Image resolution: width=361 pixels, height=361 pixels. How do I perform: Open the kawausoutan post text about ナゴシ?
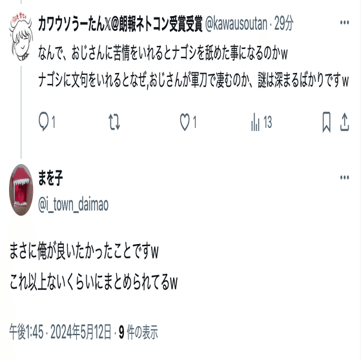[193, 67]
